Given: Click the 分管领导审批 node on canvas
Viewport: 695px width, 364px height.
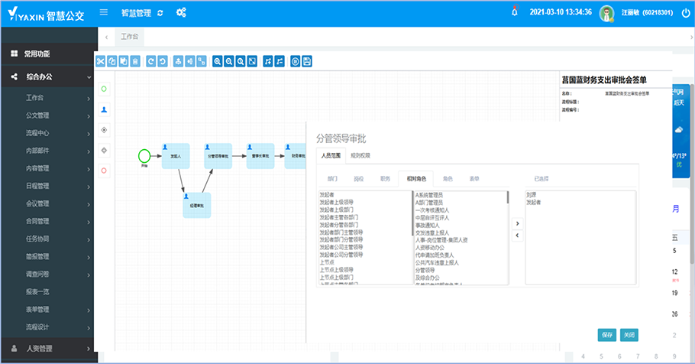Looking at the screenshot, I should (x=218, y=155).
